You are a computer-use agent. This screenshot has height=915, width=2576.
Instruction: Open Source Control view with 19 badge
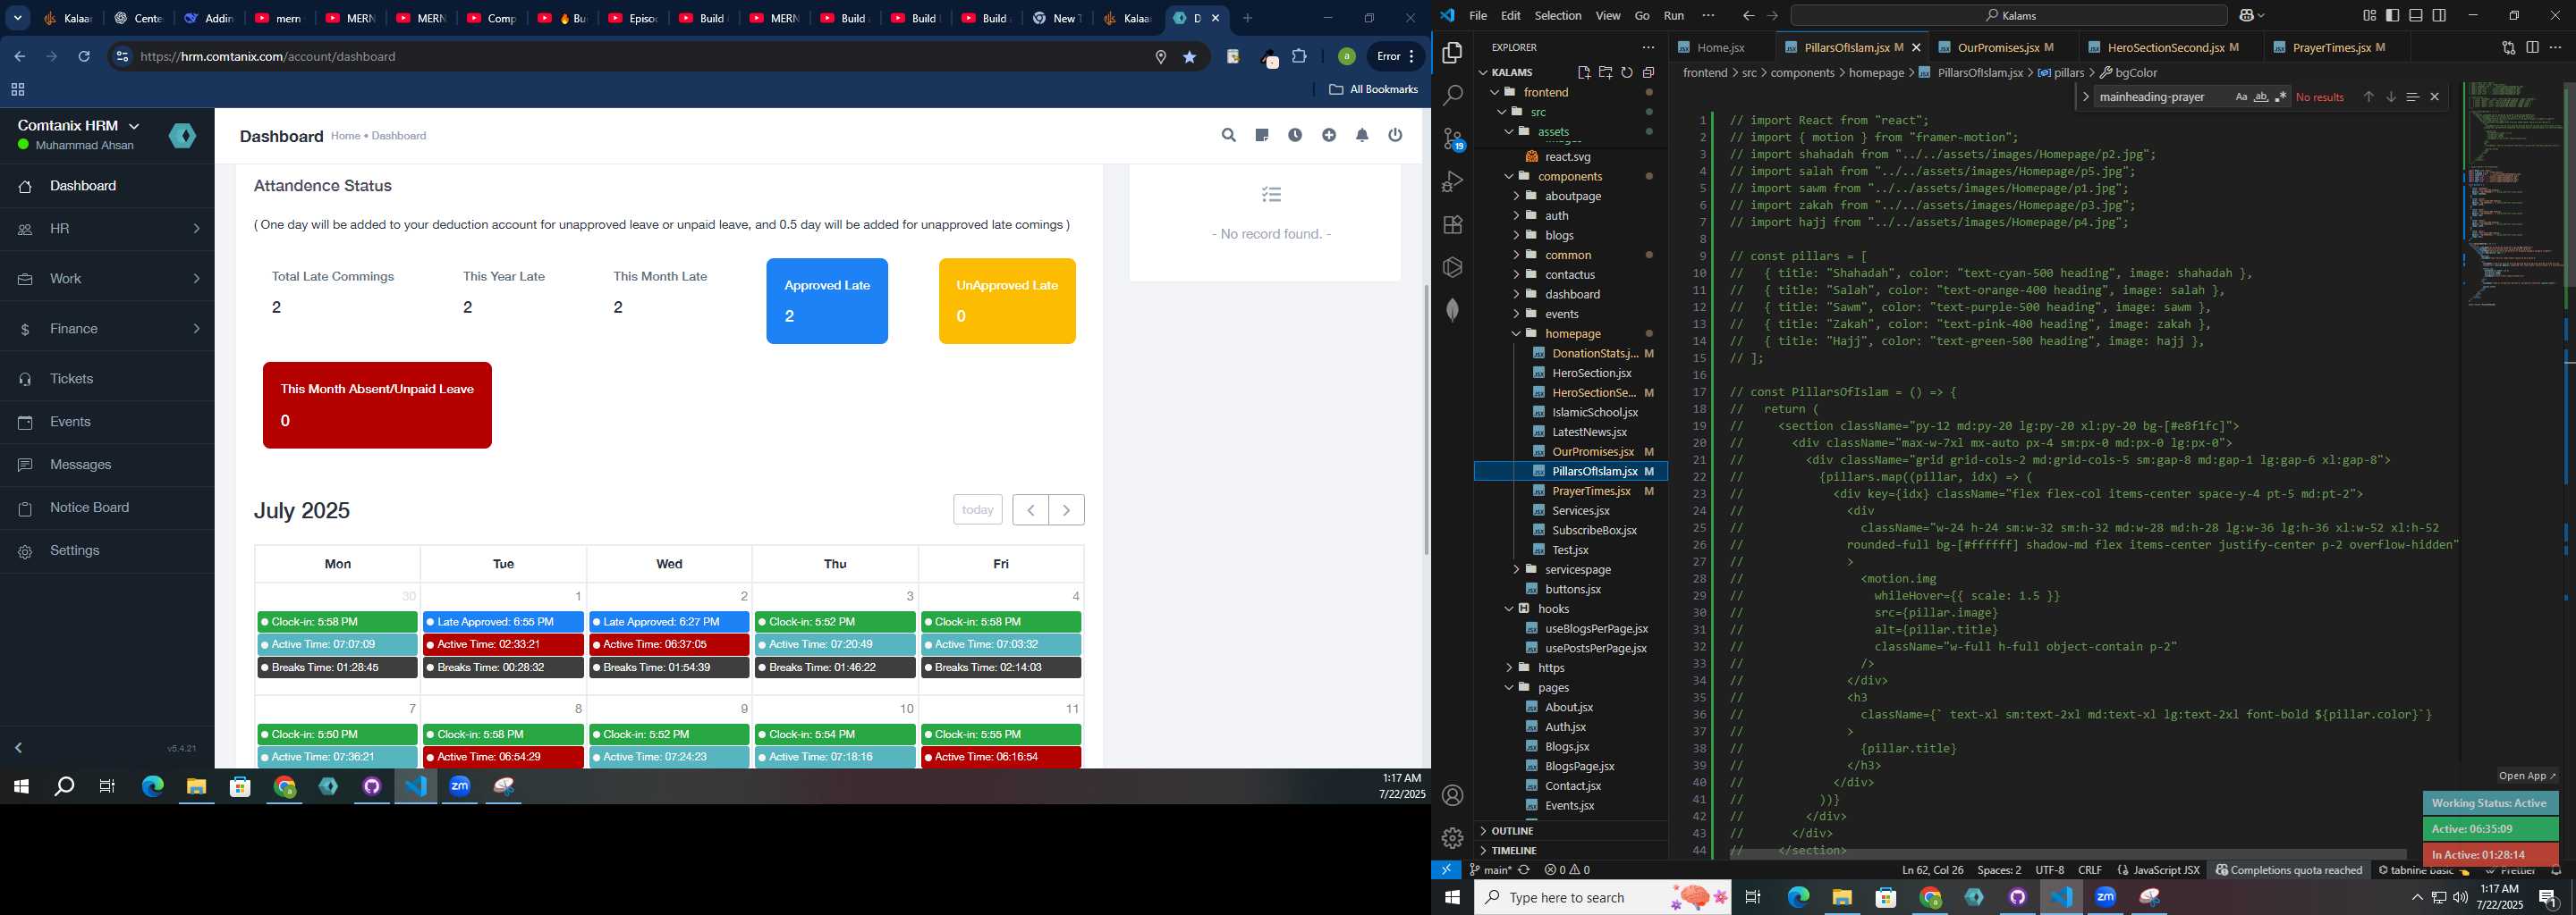point(1453,139)
